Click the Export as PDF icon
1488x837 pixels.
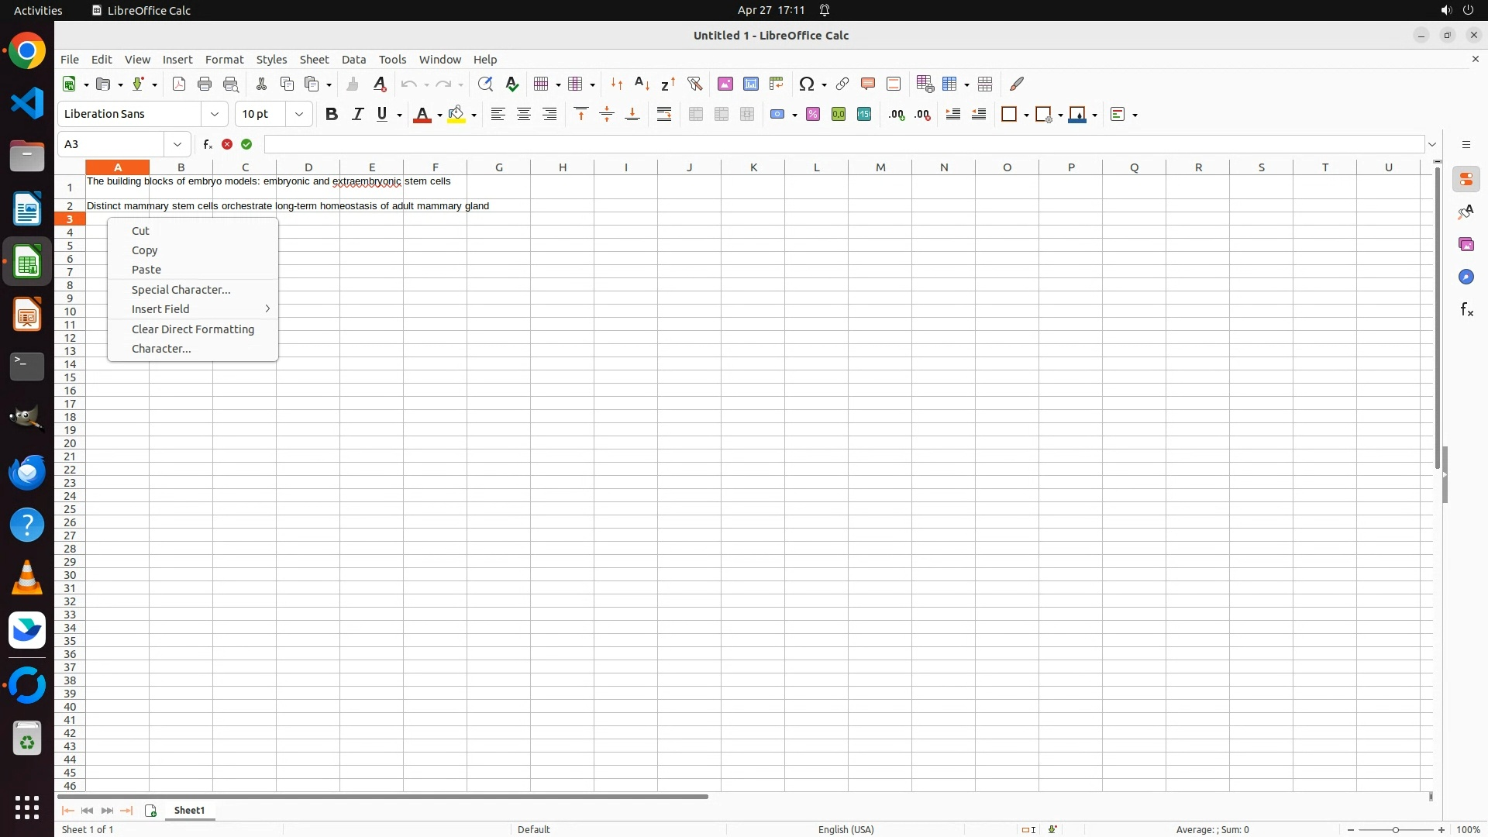179,84
